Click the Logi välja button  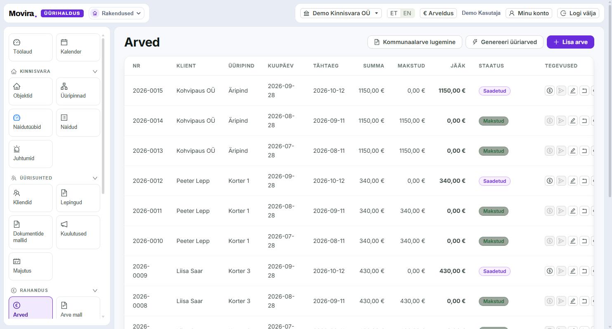coord(578,13)
